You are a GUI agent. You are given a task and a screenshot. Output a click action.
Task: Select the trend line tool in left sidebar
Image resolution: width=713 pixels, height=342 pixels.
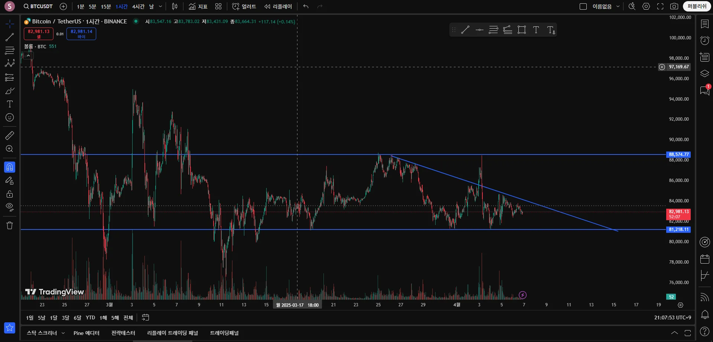tap(10, 37)
